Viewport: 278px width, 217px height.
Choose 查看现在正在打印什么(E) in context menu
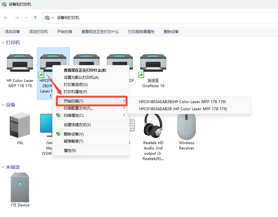tap(91, 70)
